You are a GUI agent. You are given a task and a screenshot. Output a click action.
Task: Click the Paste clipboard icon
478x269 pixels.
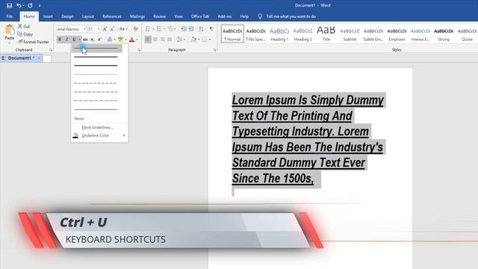point(9,30)
